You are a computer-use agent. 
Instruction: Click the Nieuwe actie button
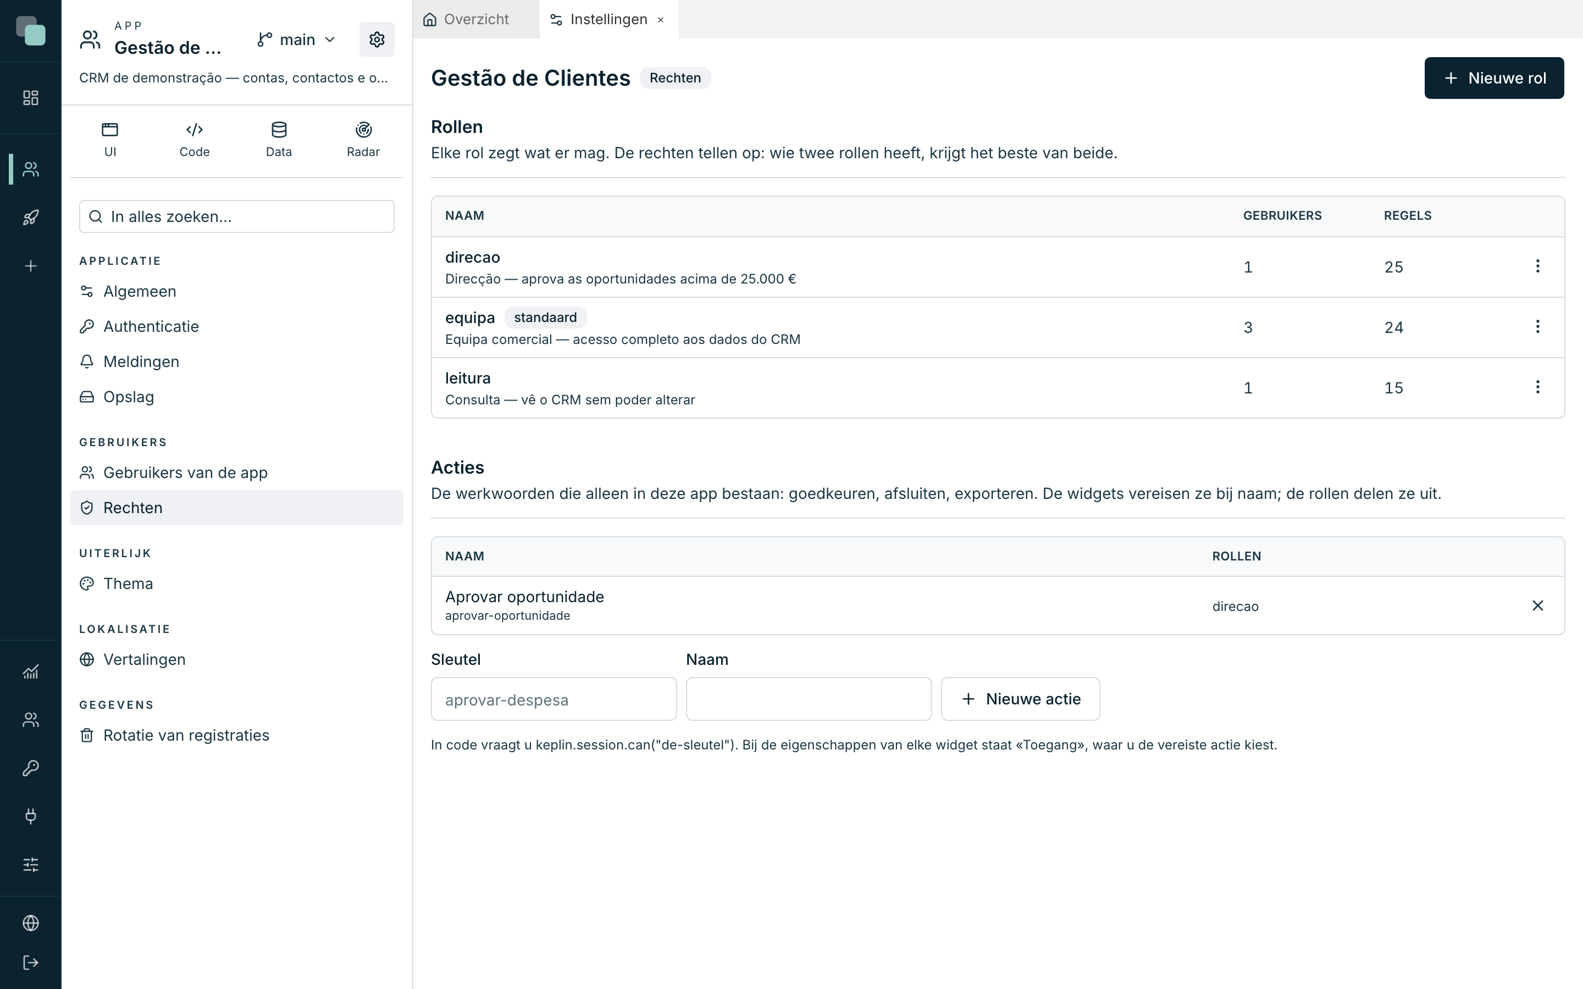(1021, 699)
